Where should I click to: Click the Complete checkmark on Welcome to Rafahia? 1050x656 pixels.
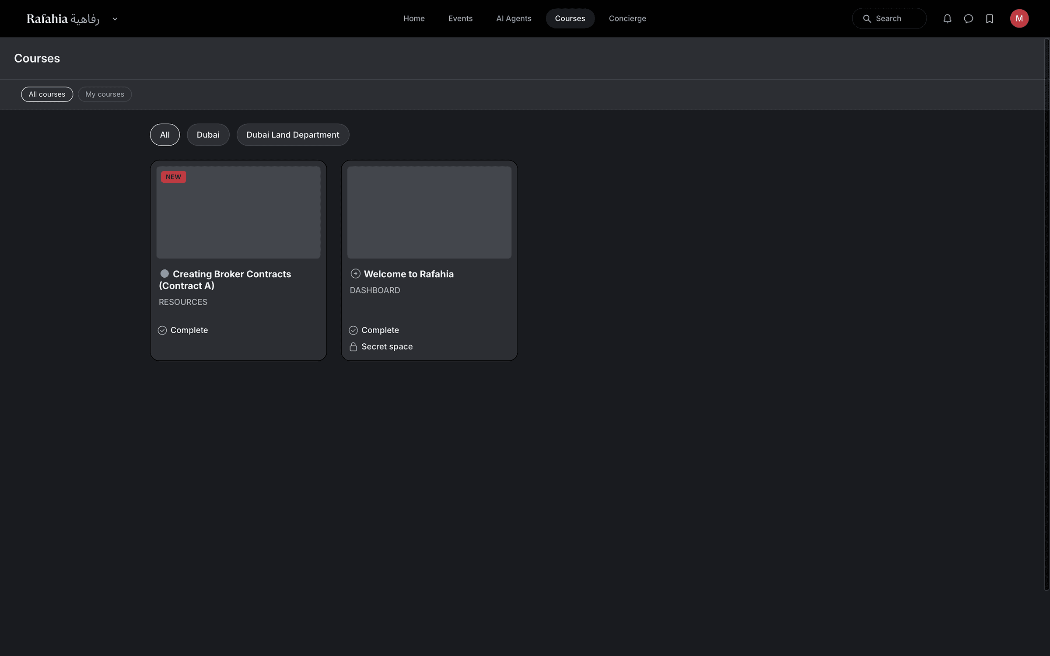click(x=353, y=330)
